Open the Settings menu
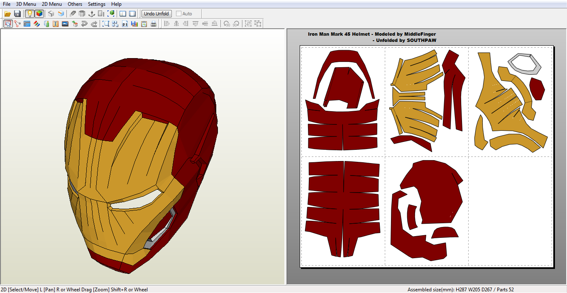The height and width of the screenshot is (293, 567). tap(97, 4)
